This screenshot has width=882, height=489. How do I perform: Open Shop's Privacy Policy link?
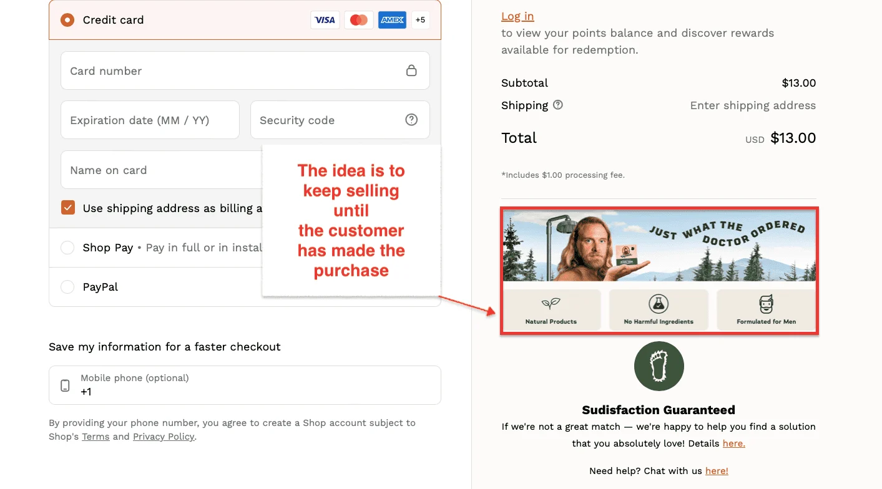pos(164,436)
